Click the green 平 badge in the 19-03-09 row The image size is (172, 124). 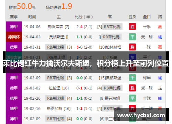(x=132, y=78)
